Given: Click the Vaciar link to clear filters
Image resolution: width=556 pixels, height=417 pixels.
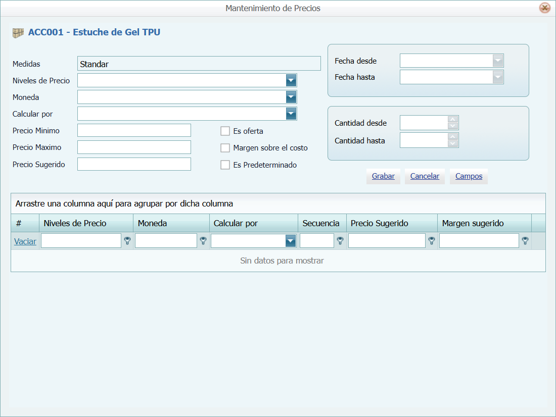Looking at the screenshot, I should pos(25,241).
